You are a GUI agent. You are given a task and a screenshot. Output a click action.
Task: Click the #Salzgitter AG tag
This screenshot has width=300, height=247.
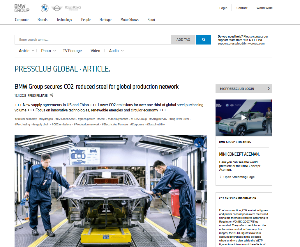(158, 119)
